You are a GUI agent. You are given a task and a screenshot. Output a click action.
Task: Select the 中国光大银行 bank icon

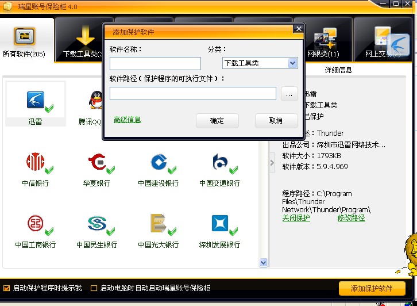[x=158, y=223]
